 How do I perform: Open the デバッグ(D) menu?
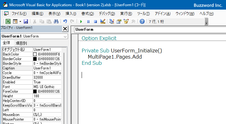click(107, 14)
